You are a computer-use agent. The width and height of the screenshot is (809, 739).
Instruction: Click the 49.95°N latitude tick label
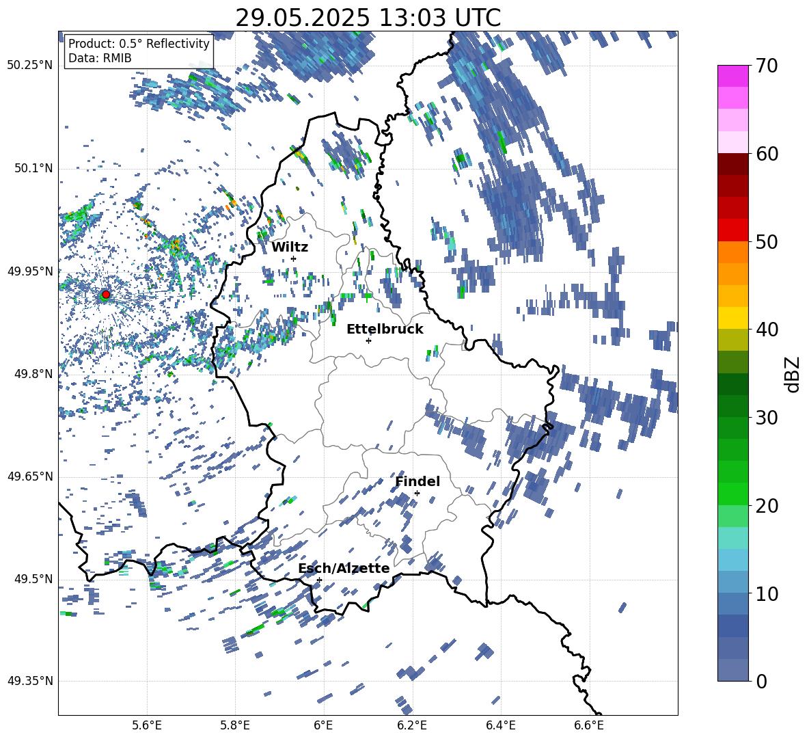tap(30, 271)
